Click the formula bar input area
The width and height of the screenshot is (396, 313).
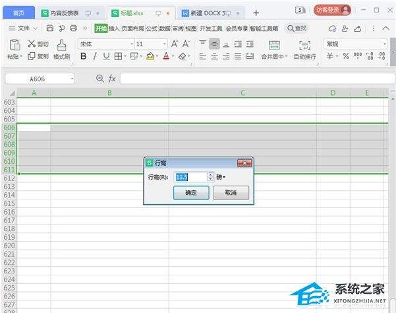(x=258, y=79)
